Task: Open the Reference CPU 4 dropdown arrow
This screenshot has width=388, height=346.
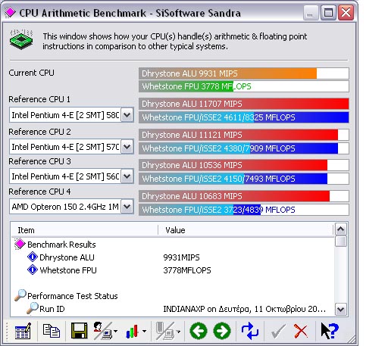Action: pyautogui.click(x=127, y=207)
